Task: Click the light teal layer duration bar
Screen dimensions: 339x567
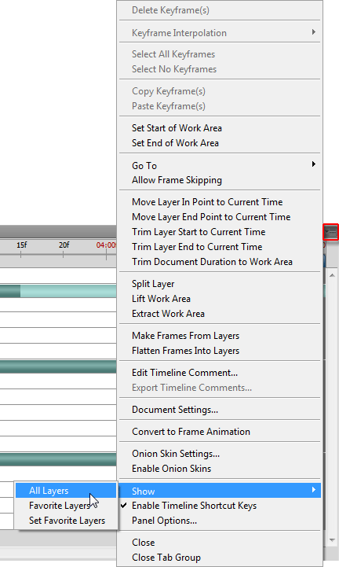Action: point(68,291)
